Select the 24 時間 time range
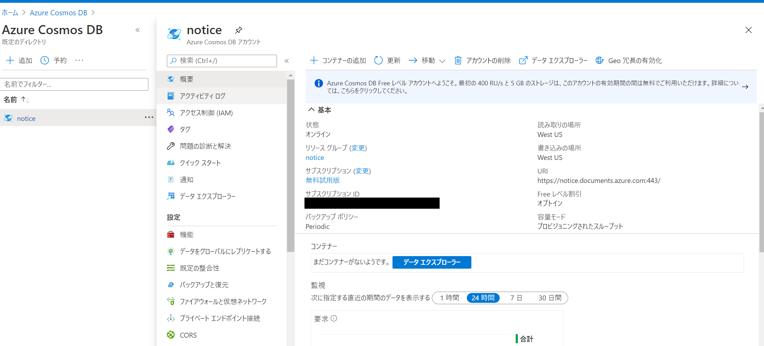Image resolution: width=764 pixels, height=346 pixels. (483, 298)
